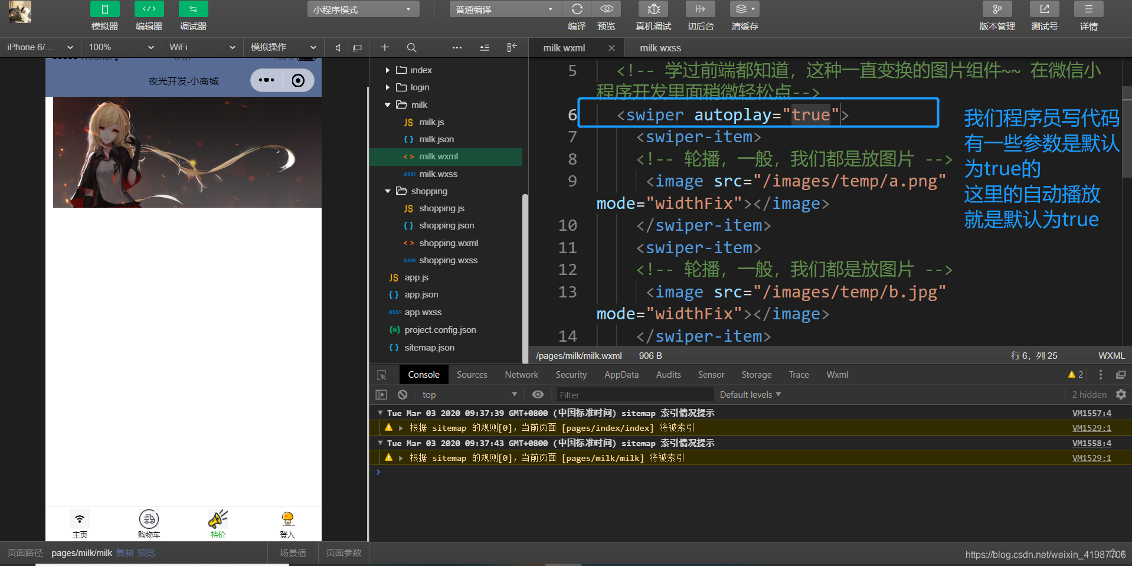1132x566 pixels.
Task: Click the hide file tree panel icon
Action: [x=512, y=47]
